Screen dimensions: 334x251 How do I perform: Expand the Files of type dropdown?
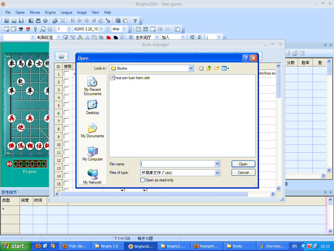(x=217, y=173)
